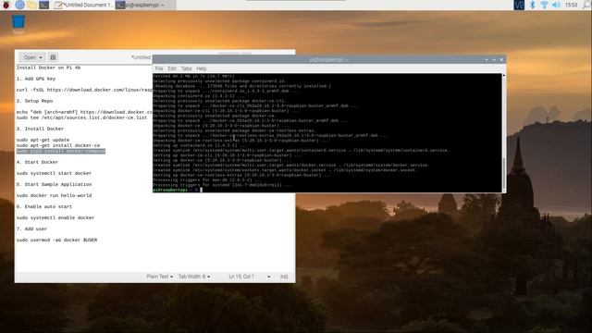Open the terminal File menu
The width and height of the screenshot is (592, 333).
159,68
